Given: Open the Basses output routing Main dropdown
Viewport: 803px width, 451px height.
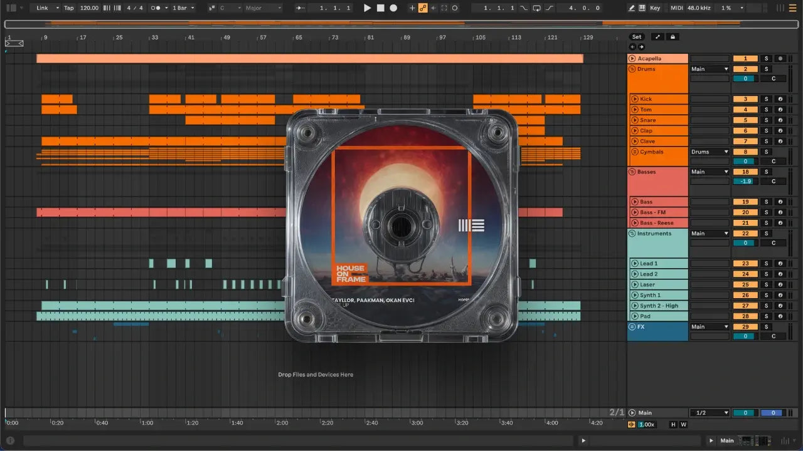Looking at the screenshot, I should click(x=710, y=172).
